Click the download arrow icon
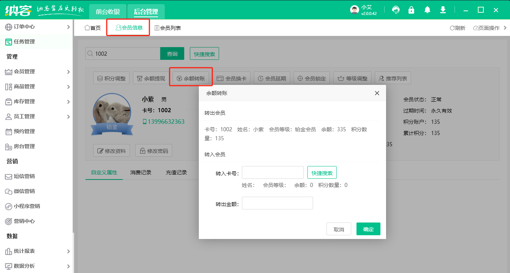The image size is (510, 273). tap(443, 10)
